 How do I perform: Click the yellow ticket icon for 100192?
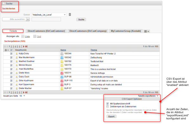[x=62, y=61]
